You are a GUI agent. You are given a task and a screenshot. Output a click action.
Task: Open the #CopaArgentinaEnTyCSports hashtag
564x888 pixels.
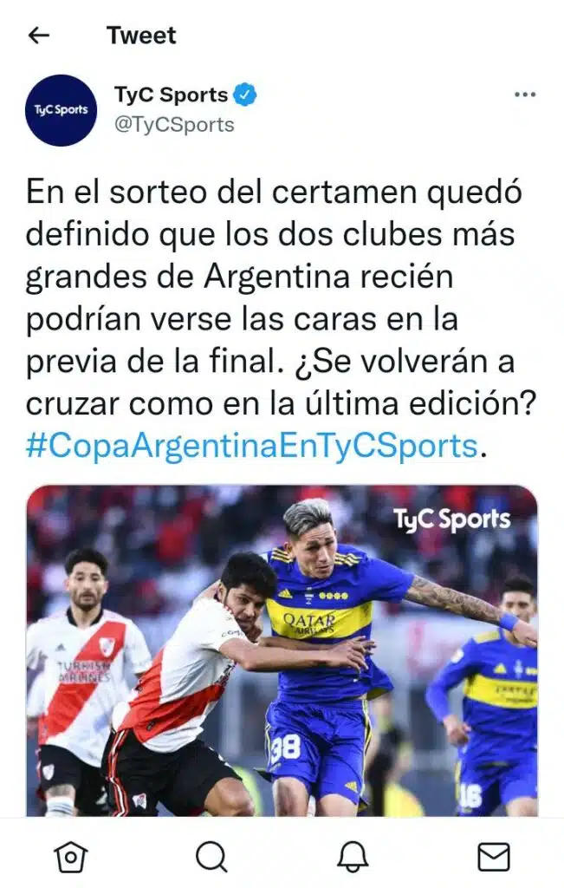[252, 446]
